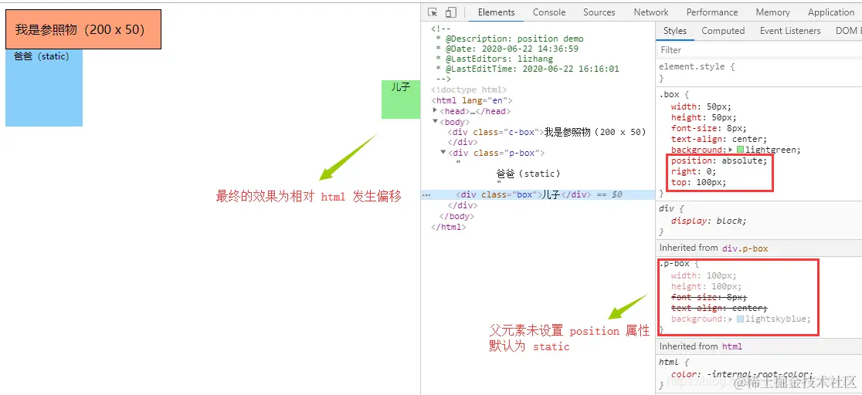Open the Performance tab
This screenshot has width=862, height=395.
pyautogui.click(x=712, y=12)
